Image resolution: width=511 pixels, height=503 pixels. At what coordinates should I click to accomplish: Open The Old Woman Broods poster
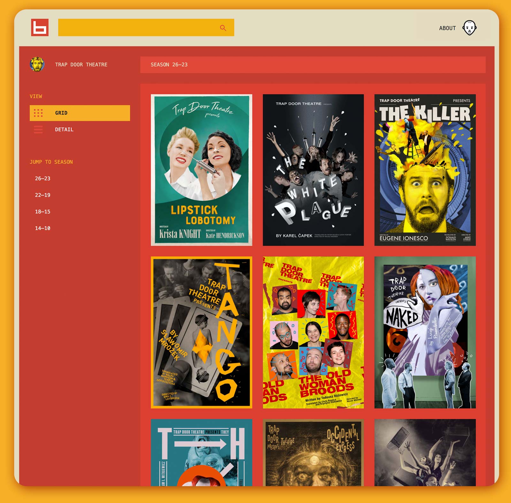pos(313,332)
